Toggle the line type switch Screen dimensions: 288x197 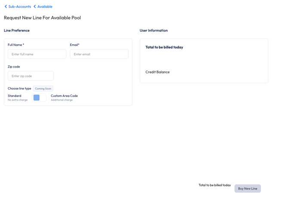[39, 98]
